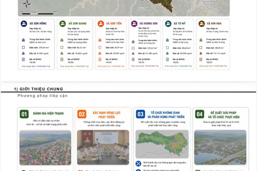The image size is (257, 171).
Task: Click the people icon beside Xã Sơn Hồng
Action: click(24, 24)
